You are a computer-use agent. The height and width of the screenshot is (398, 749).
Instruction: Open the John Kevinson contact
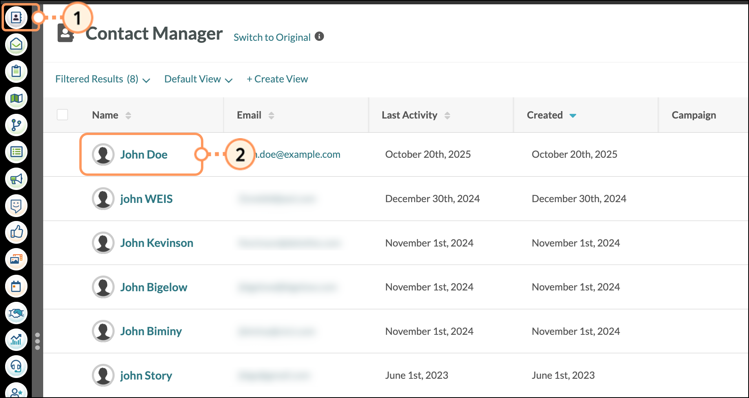pyautogui.click(x=157, y=243)
